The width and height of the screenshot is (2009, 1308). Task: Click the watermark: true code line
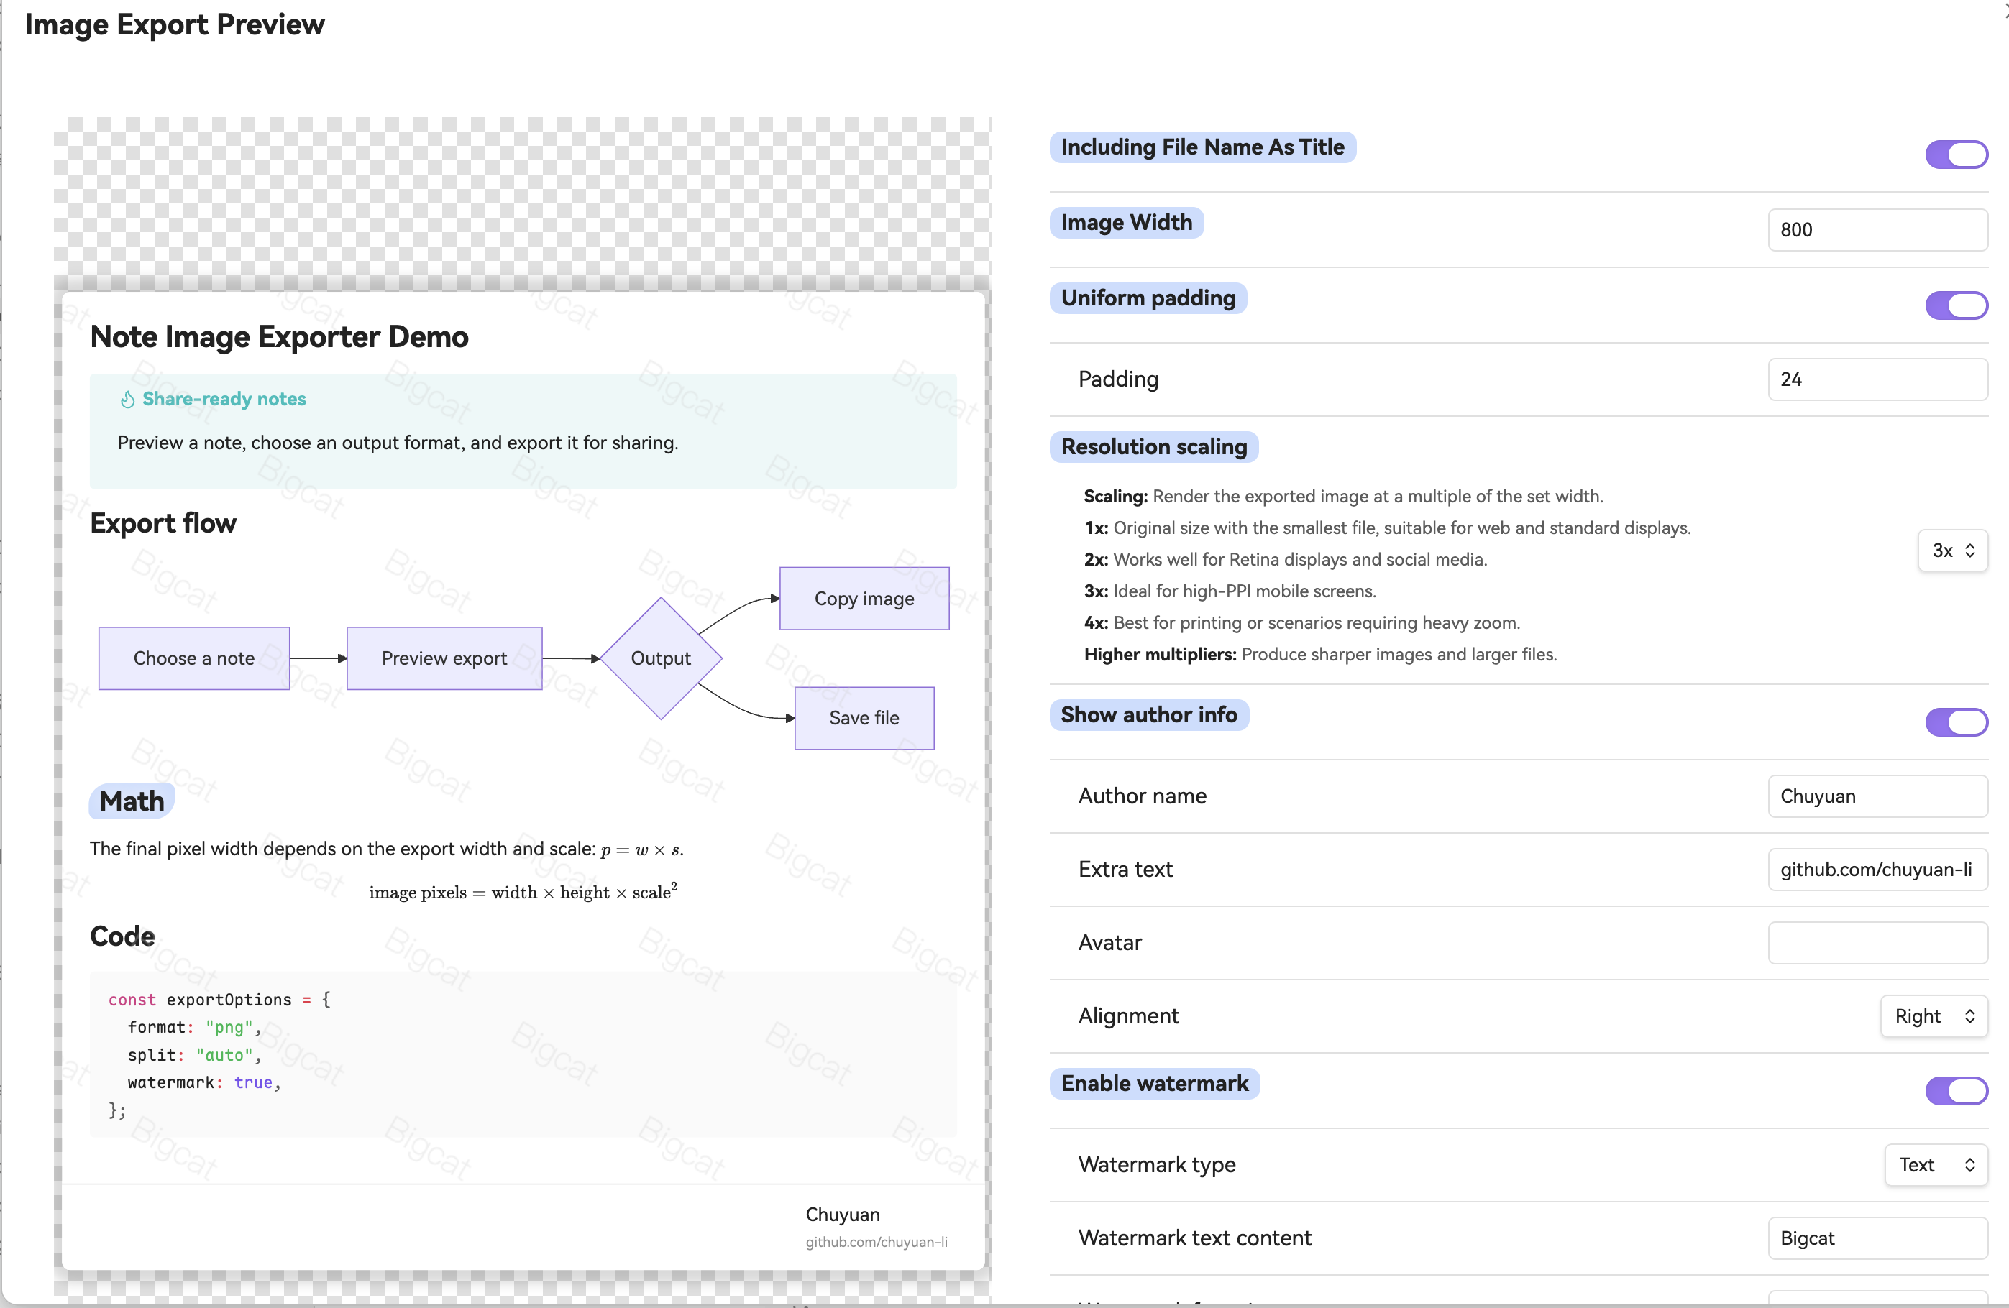pos(204,1082)
